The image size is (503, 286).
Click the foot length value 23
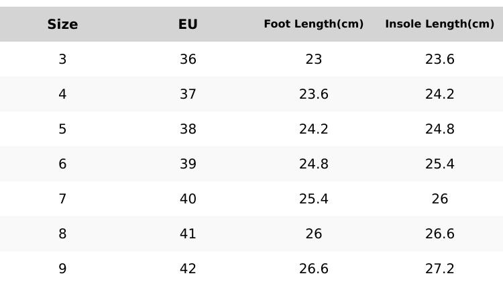click(x=313, y=60)
